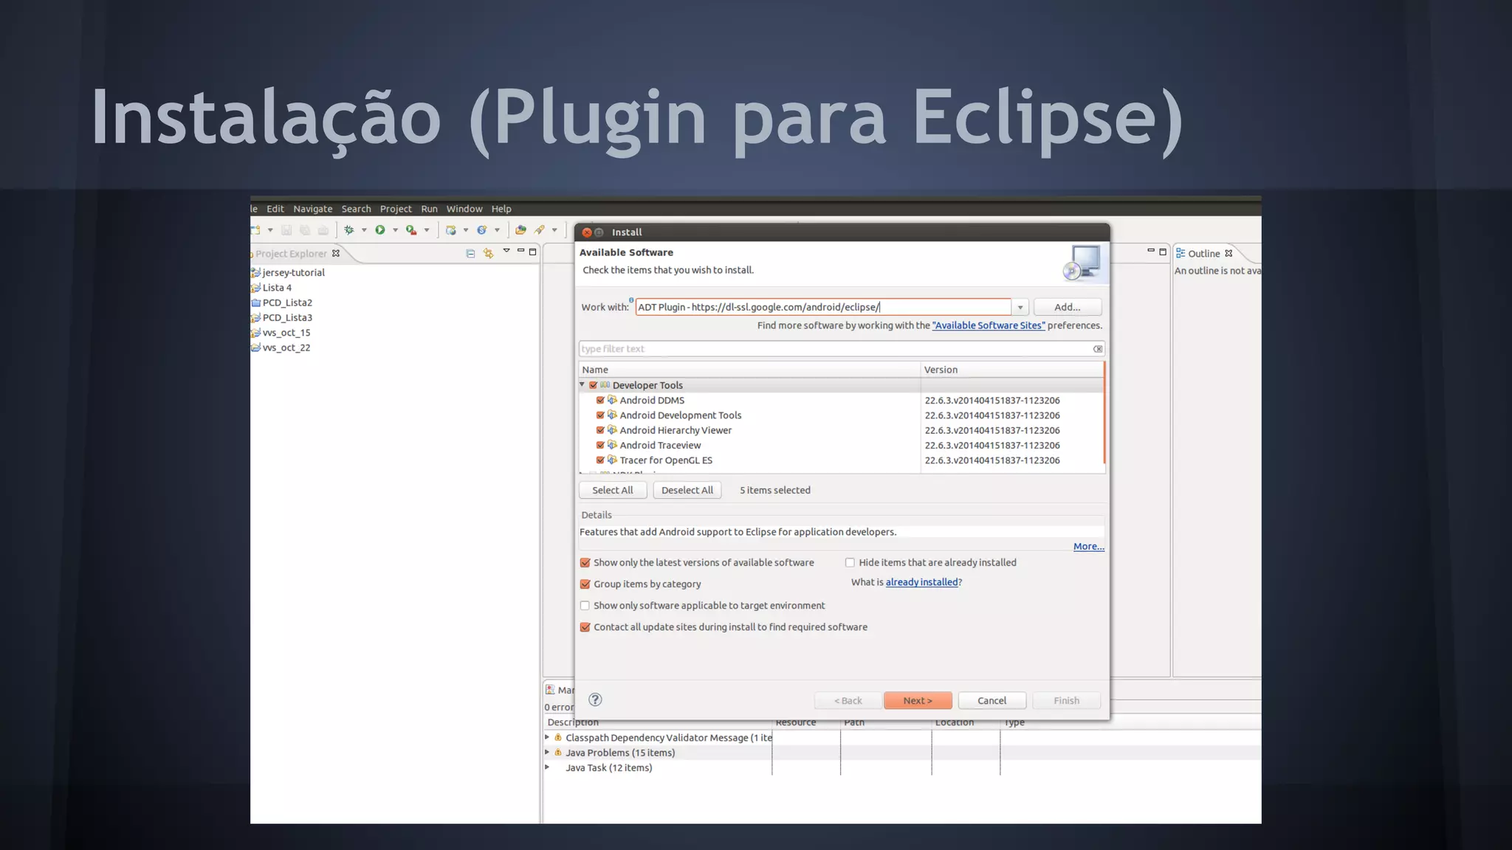This screenshot has height=850, width=1512.
Task: Maximize the editor area next to Outline
Action: 1163,252
